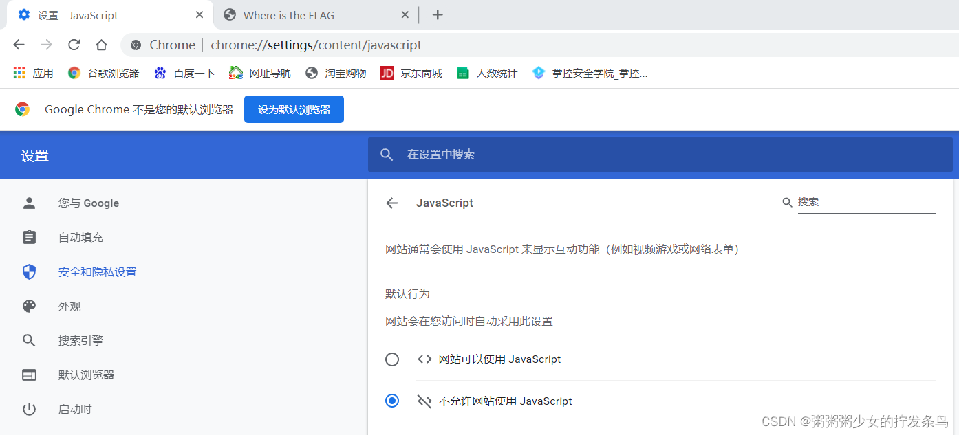Open the 应用 apps bookmark
This screenshot has width=959, height=435.
[33, 73]
